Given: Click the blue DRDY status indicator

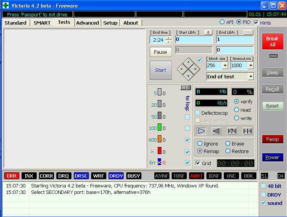Looking at the screenshot, I should (x=116, y=176).
